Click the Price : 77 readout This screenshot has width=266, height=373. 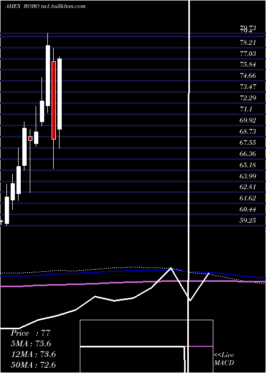[31, 333]
